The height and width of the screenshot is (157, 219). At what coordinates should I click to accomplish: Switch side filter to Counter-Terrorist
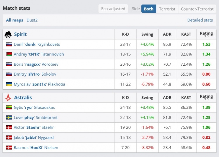click(x=197, y=9)
